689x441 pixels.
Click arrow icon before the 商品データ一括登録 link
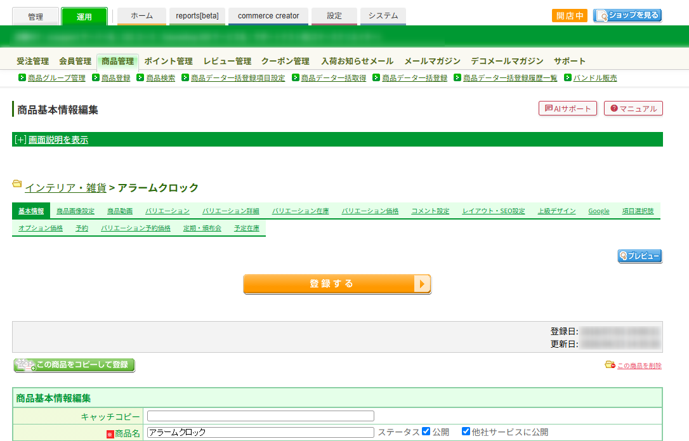(x=376, y=77)
